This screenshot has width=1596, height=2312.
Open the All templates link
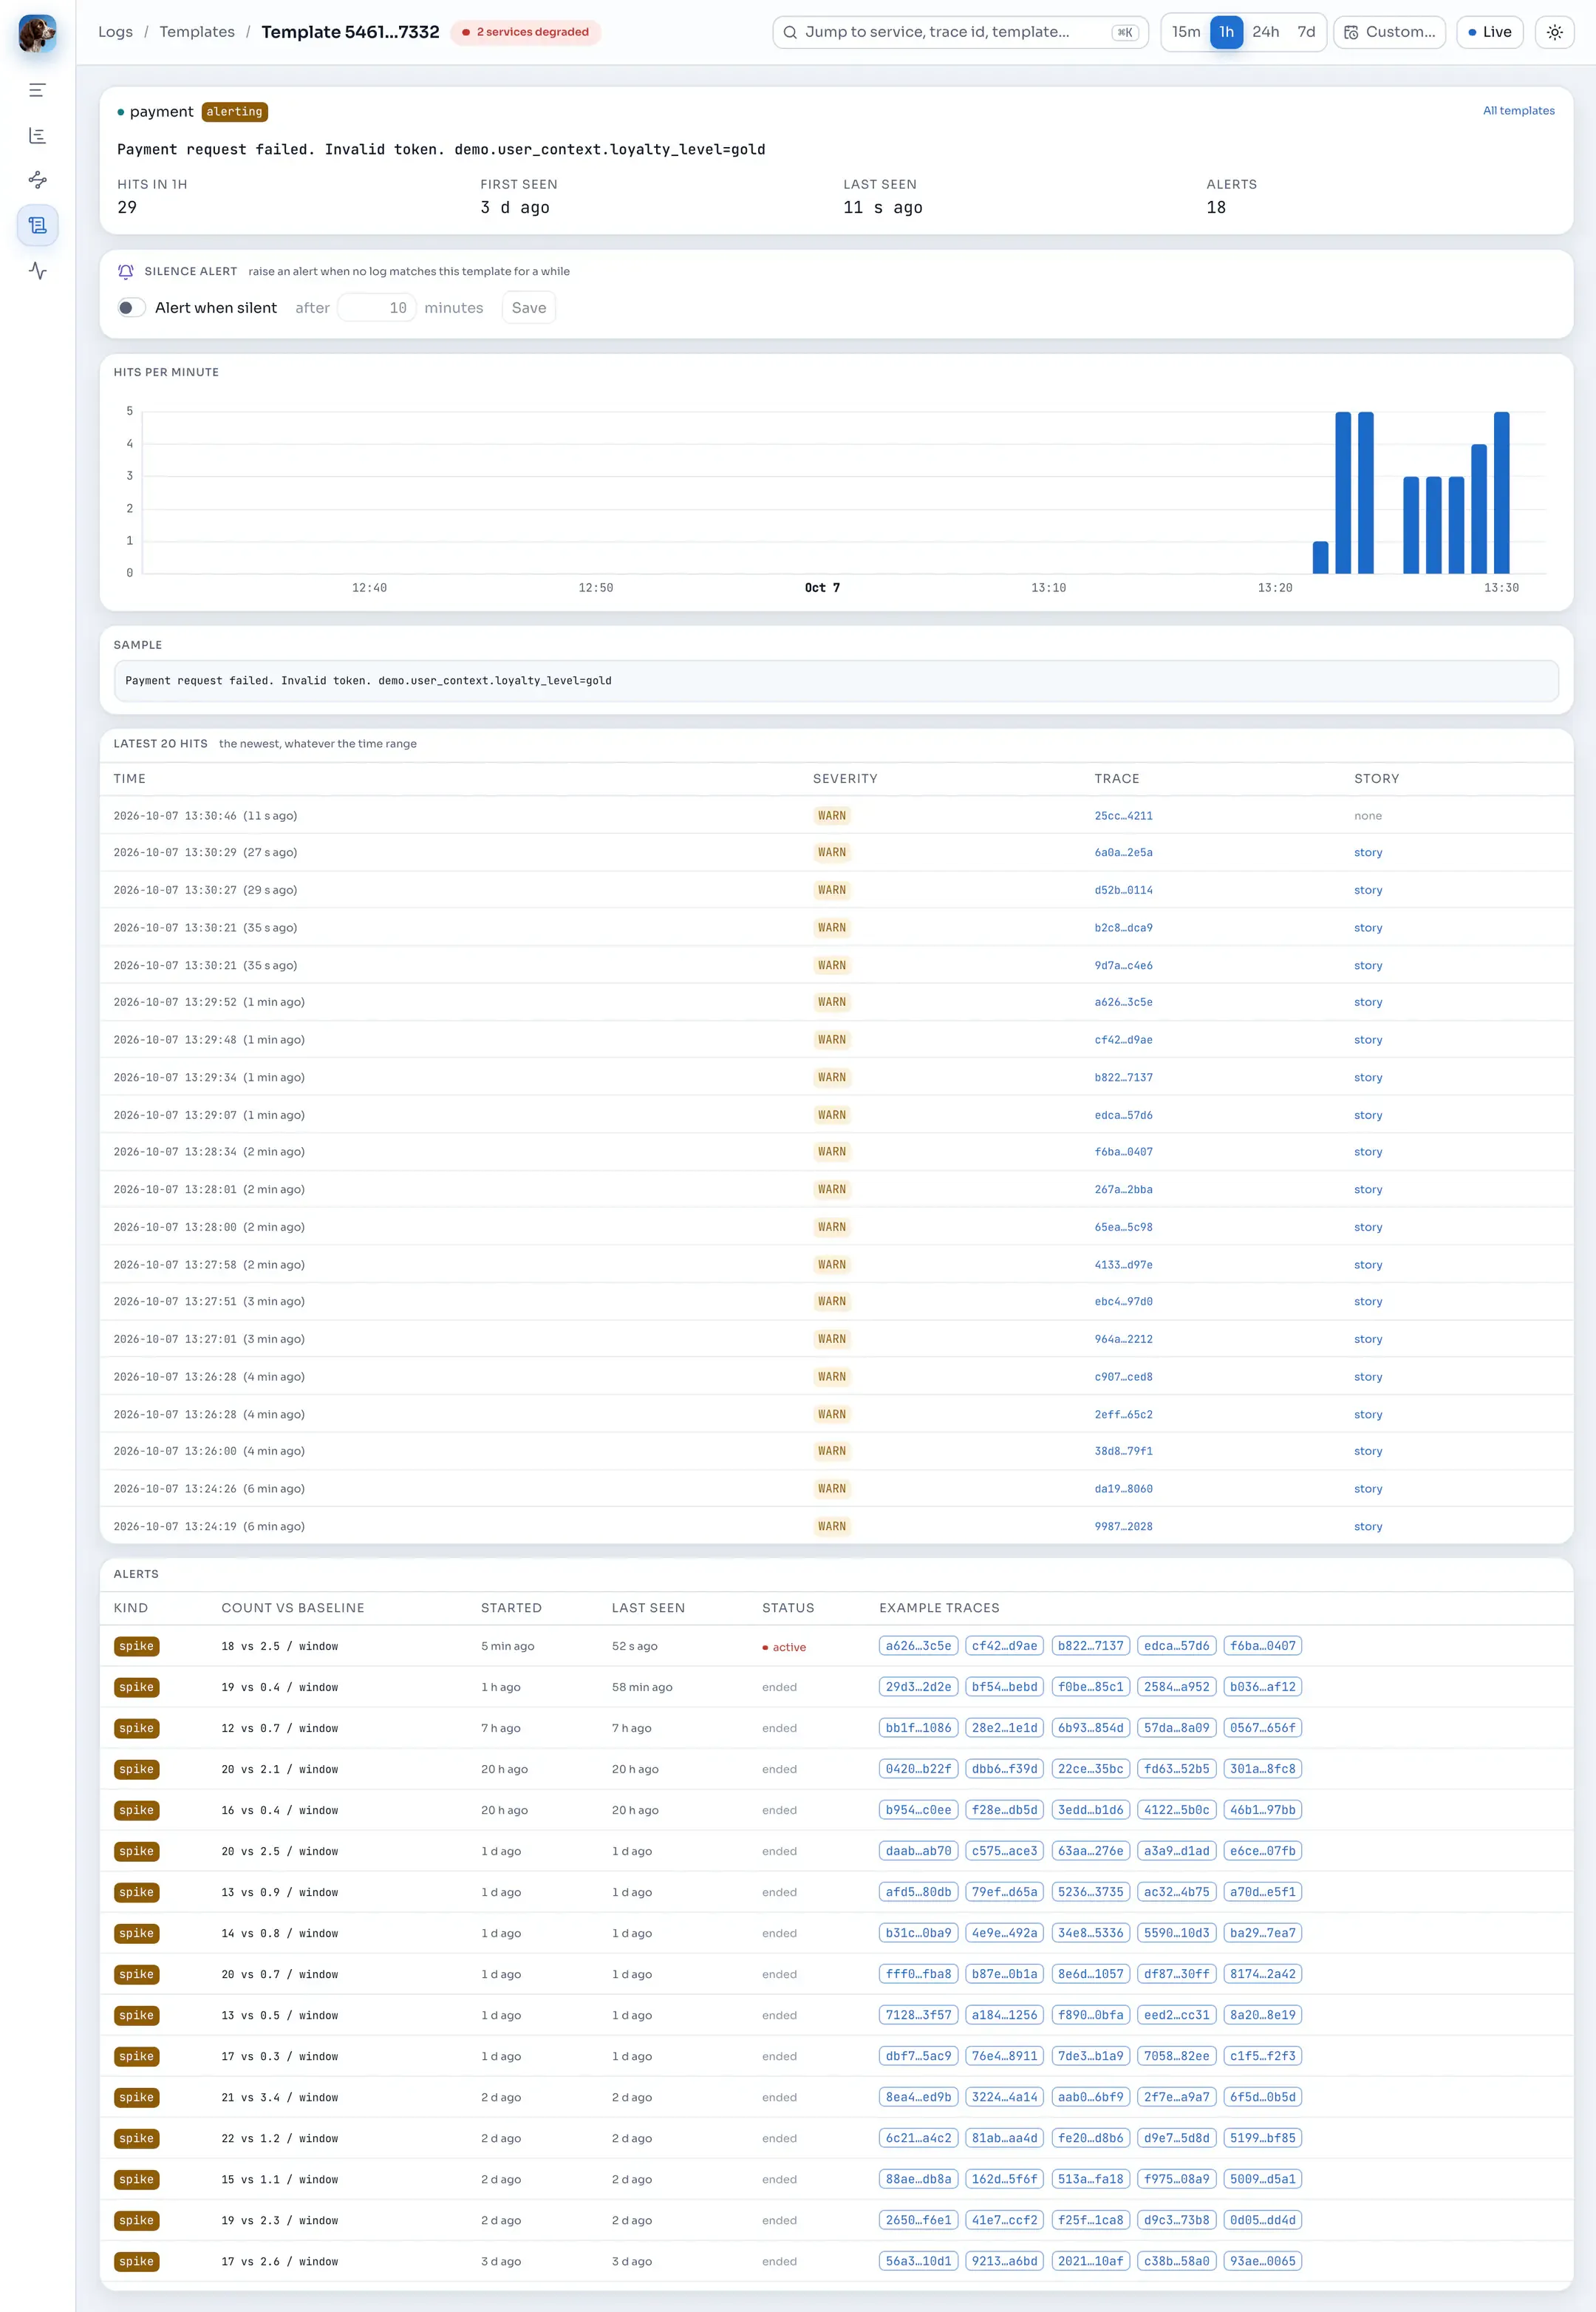(1518, 111)
